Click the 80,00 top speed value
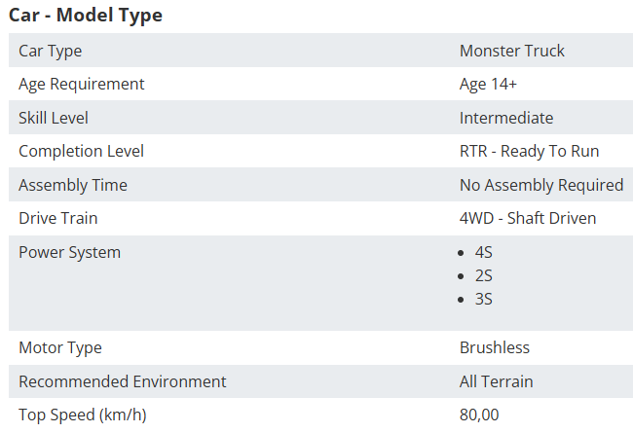 479,415
